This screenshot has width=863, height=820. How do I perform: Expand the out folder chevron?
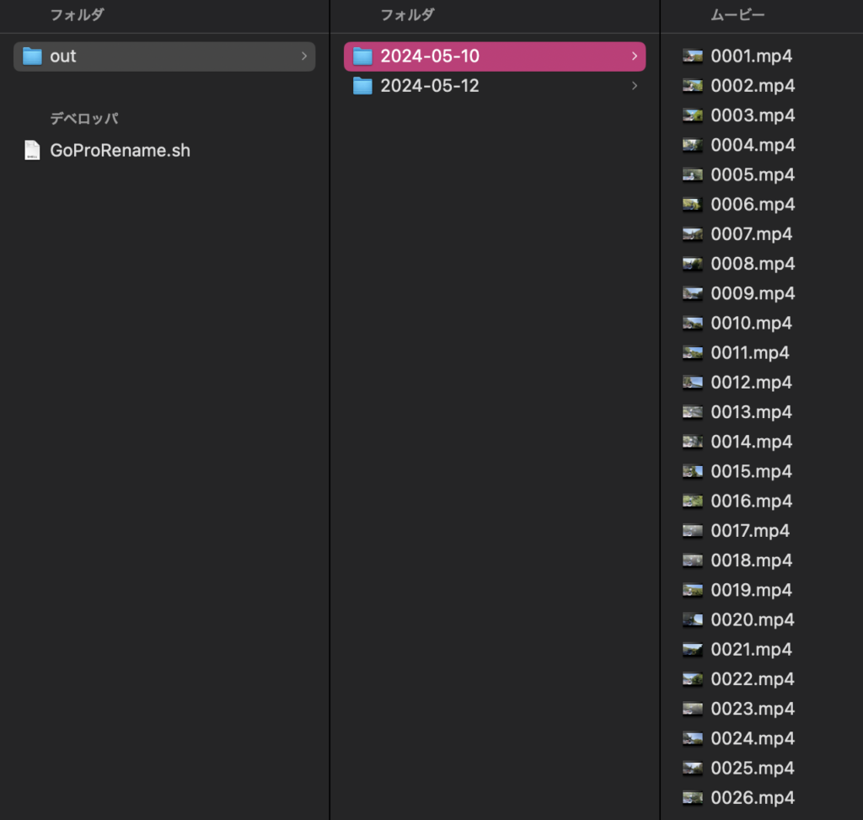pos(303,56)
